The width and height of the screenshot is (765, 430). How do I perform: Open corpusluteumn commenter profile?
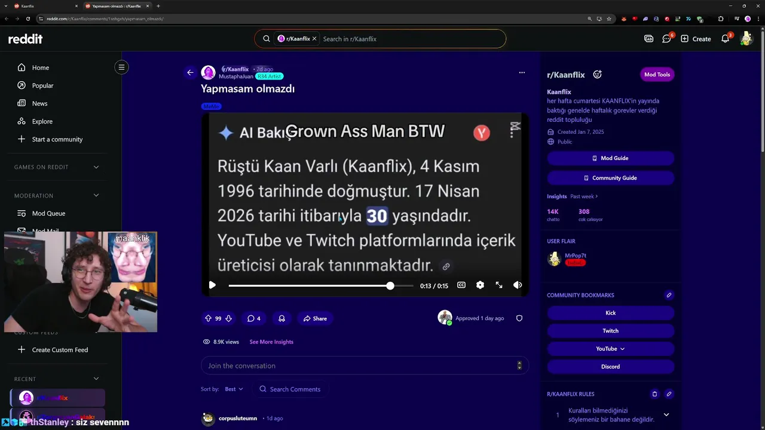coord(238,418)
